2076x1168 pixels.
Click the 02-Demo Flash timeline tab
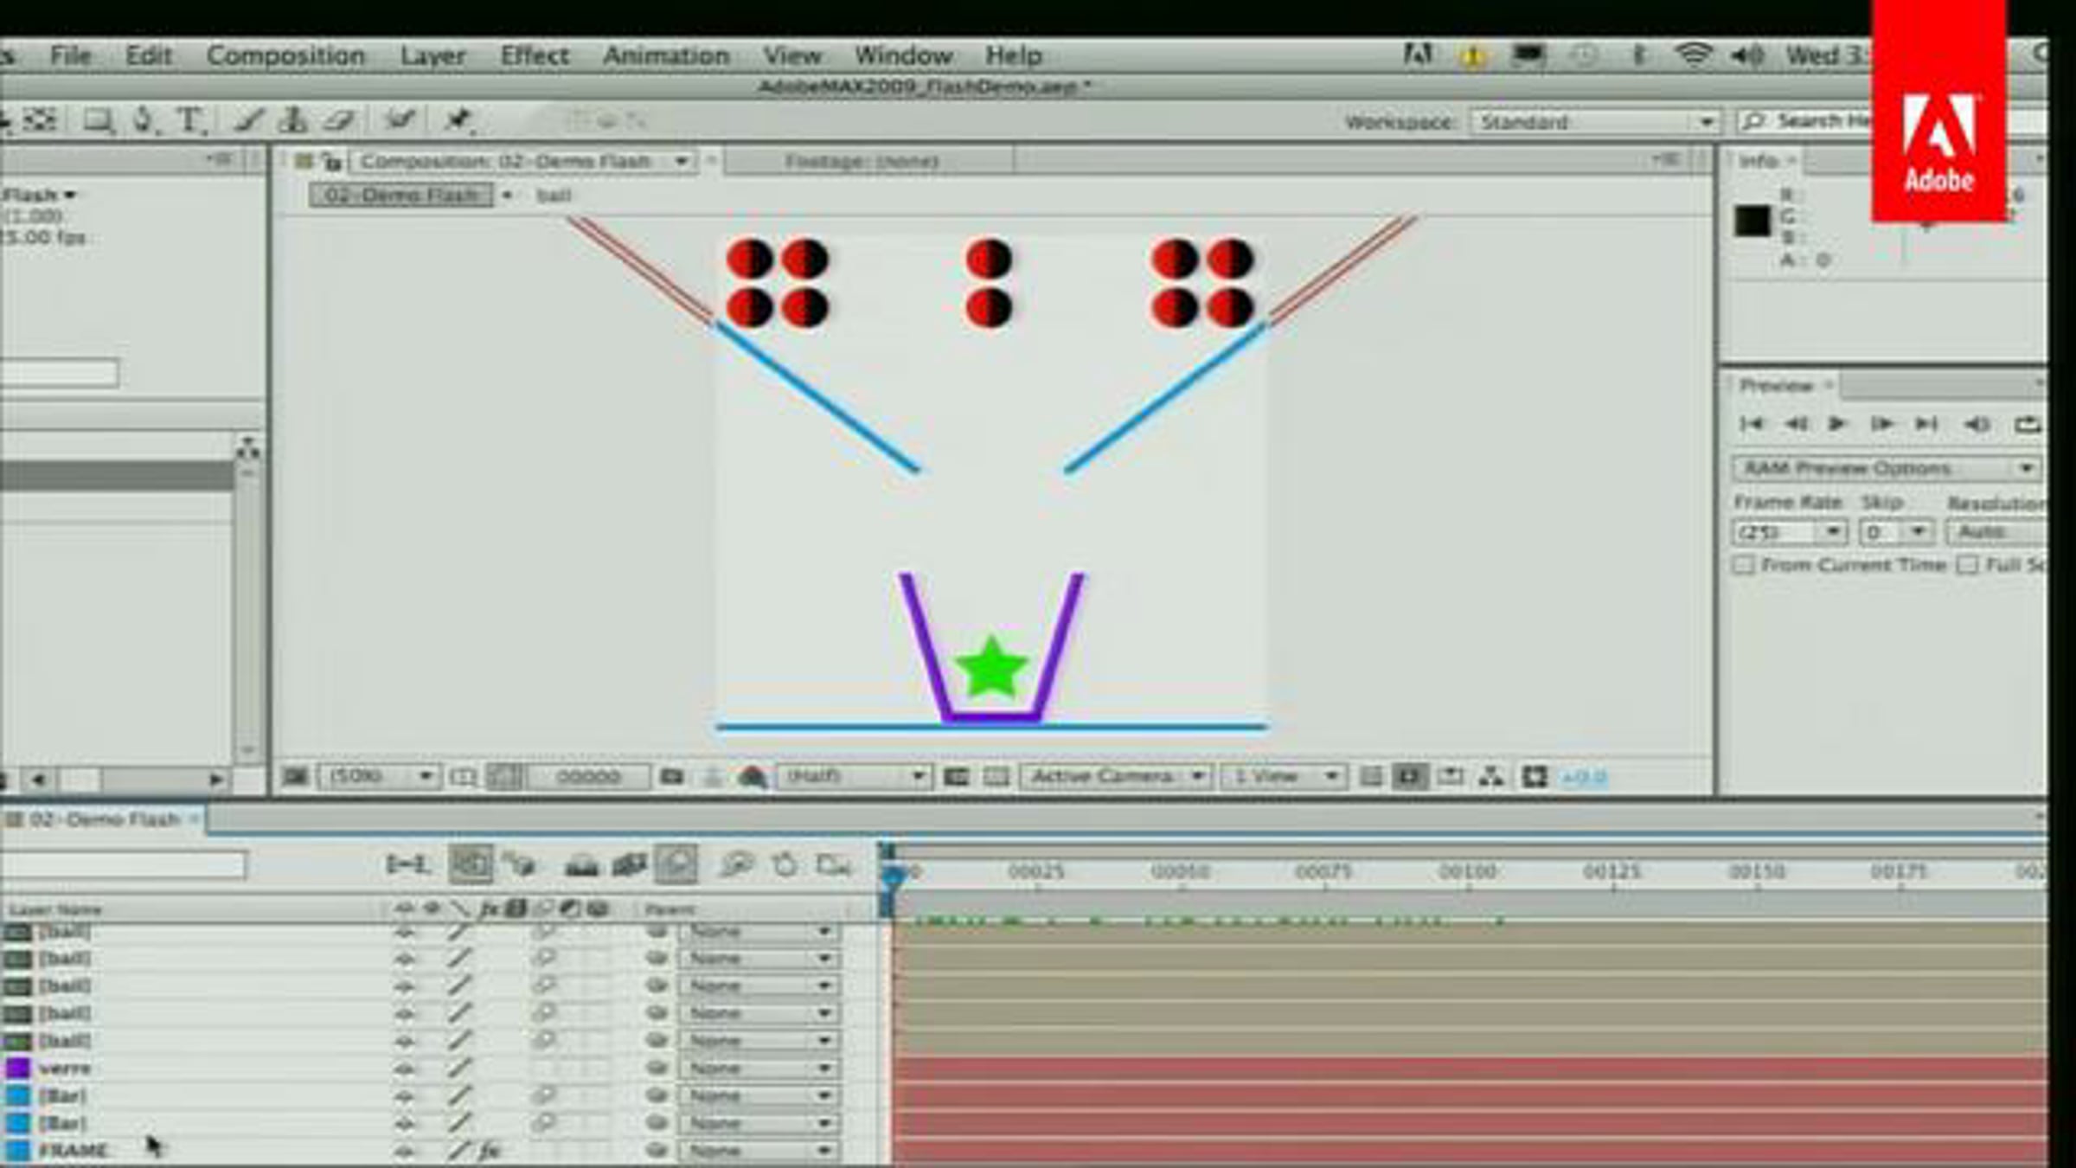click(x=104, y=818)
